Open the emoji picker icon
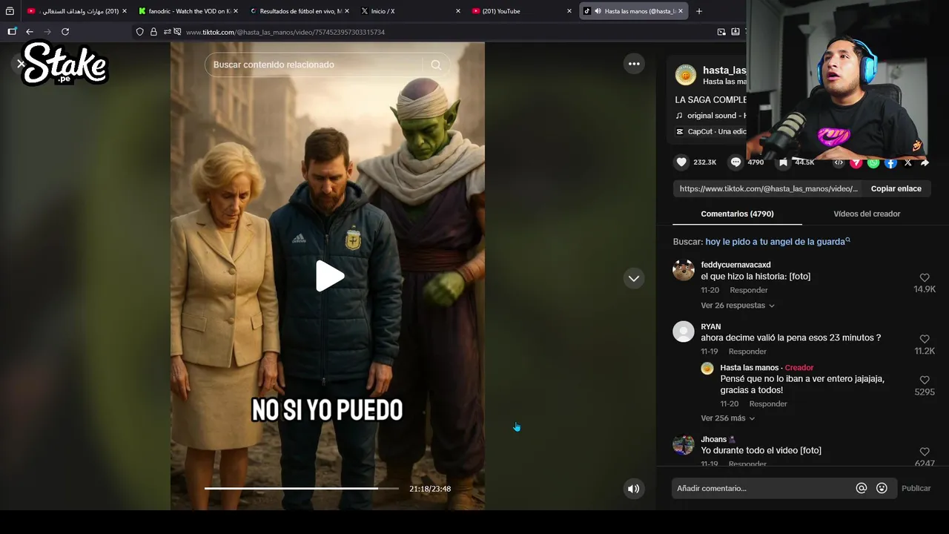 [x=882, y=488]
